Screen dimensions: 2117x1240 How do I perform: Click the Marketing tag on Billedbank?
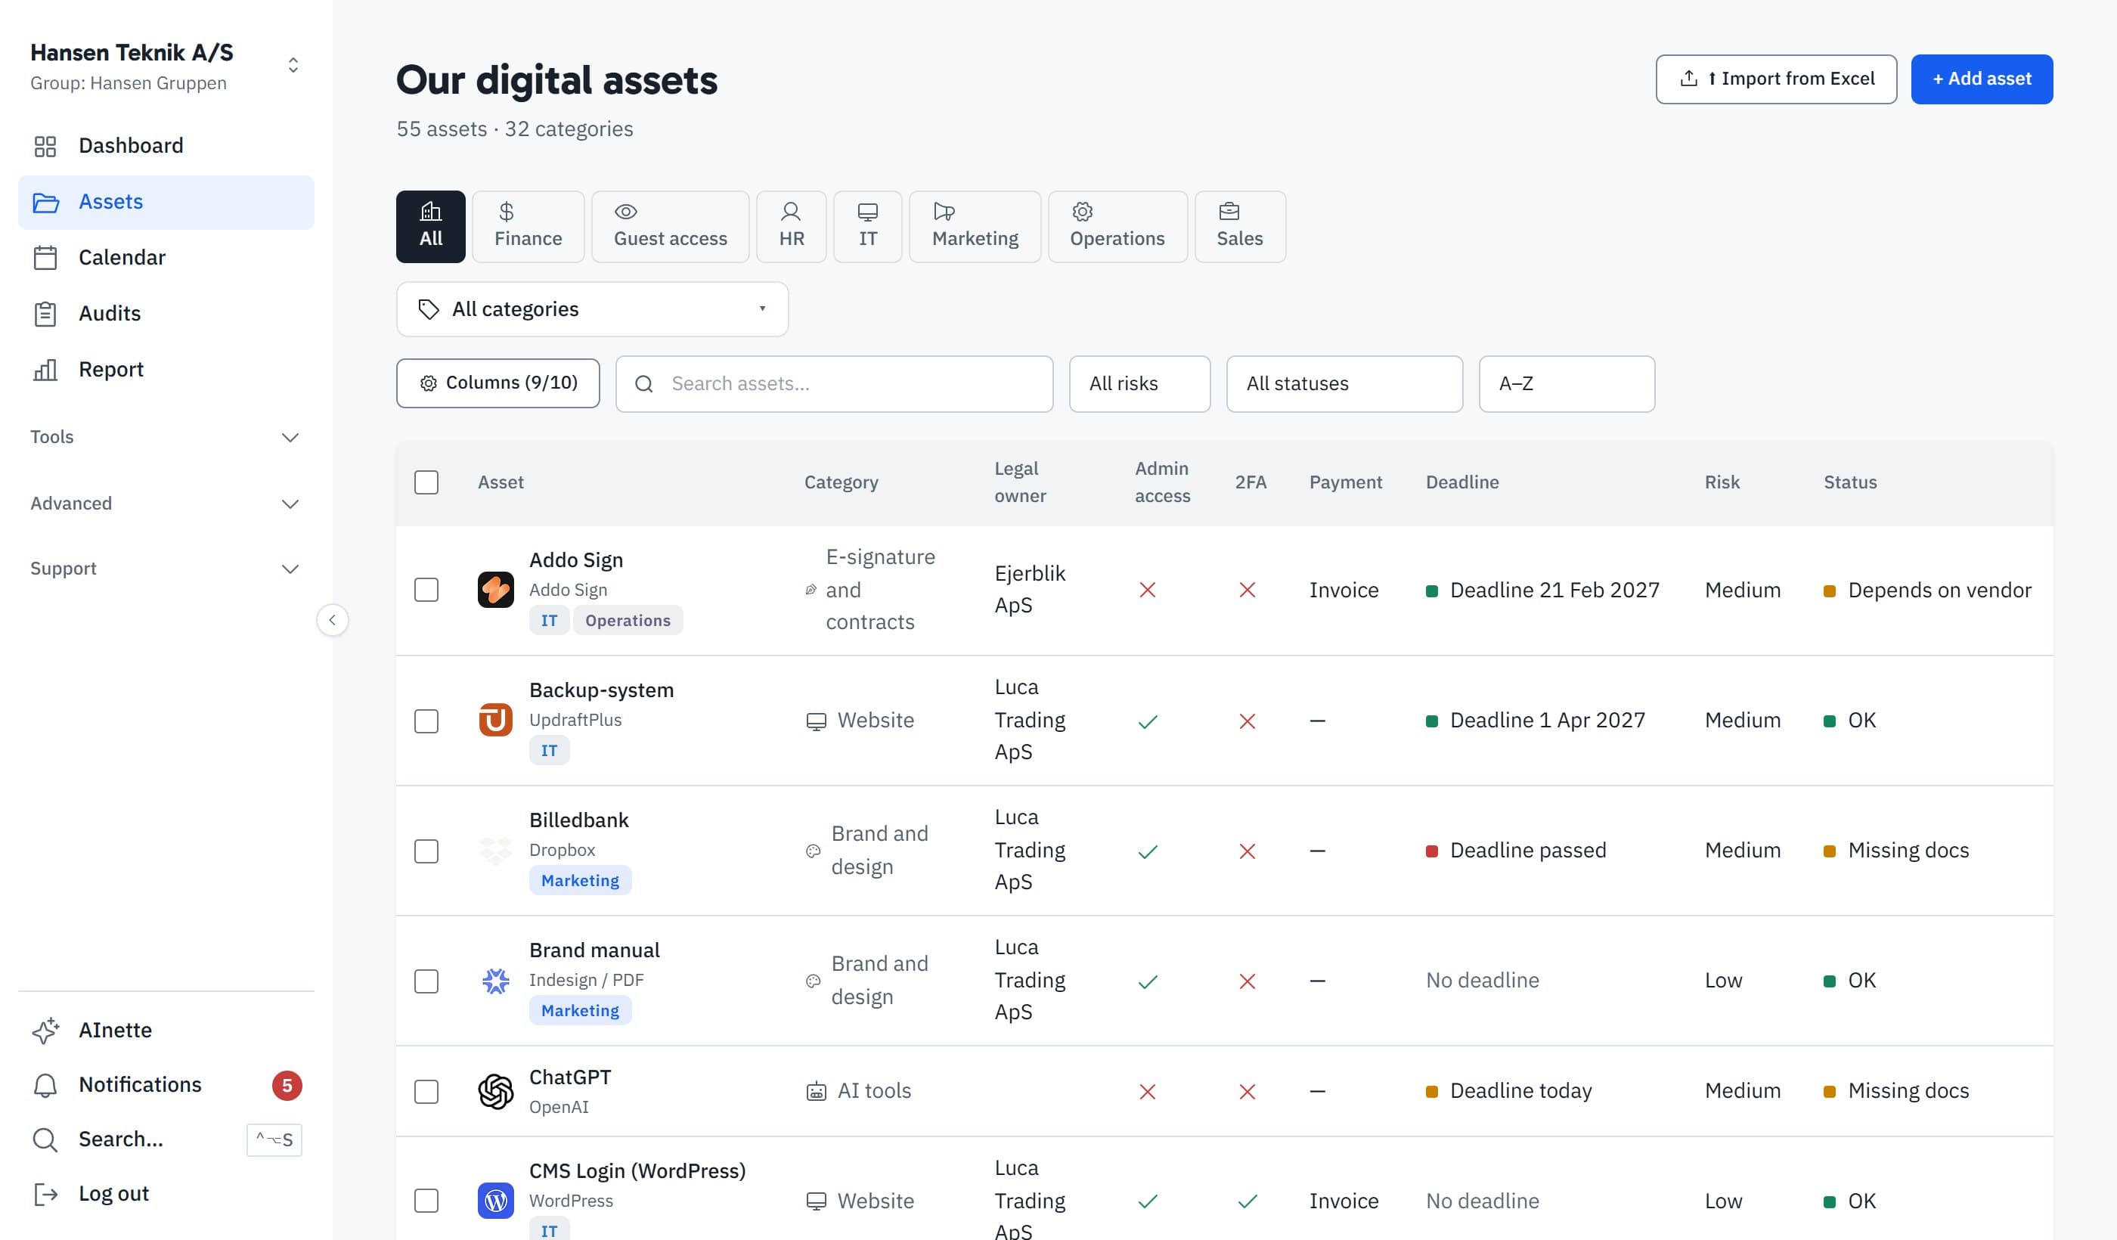(581, 880)
